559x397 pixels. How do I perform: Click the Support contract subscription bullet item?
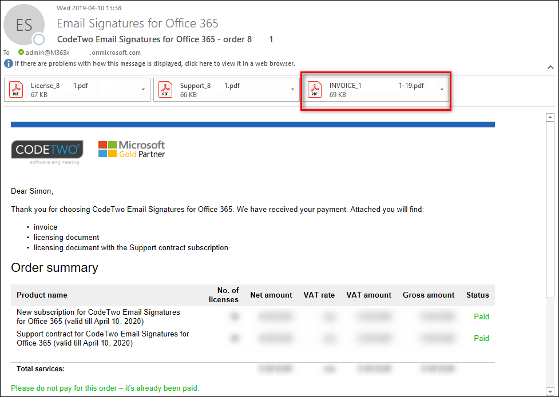coord(131,248)
